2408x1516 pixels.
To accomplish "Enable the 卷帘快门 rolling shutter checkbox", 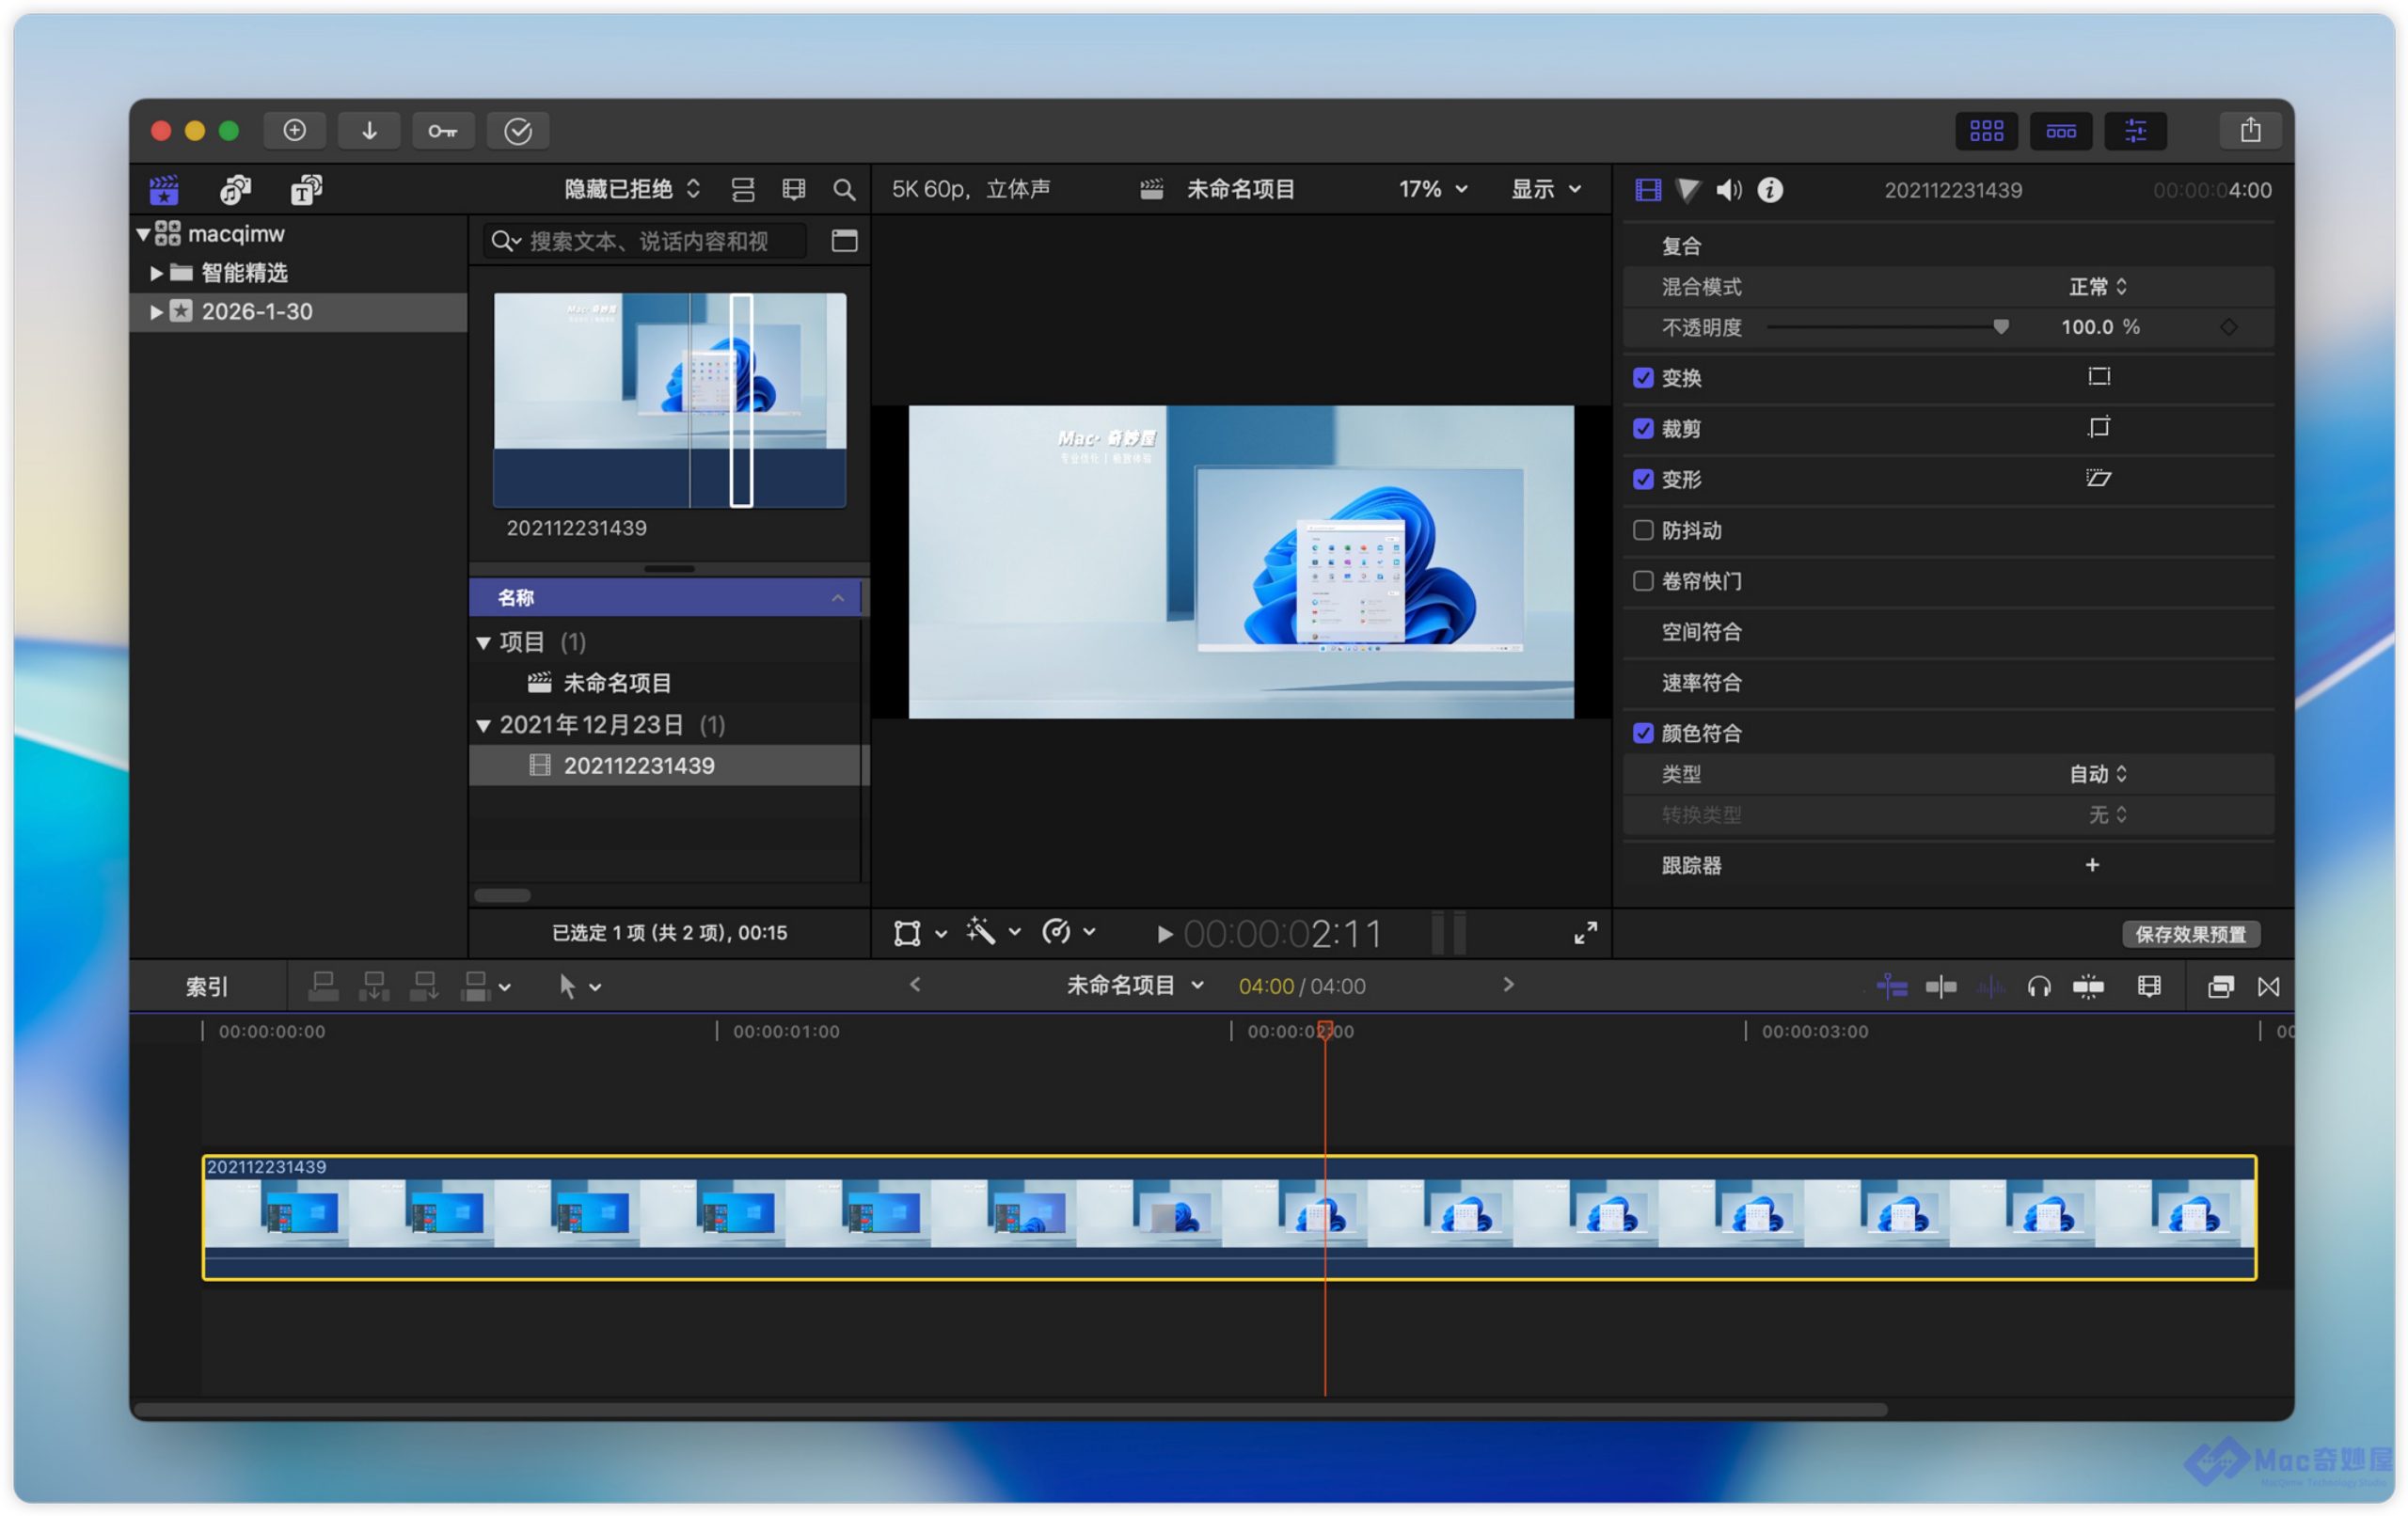I will (x=1643, y=581).
